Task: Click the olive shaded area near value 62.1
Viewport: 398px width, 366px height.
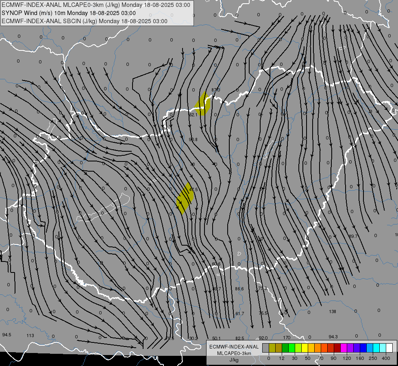Action: pyautogui.click(x=202, y=104)
